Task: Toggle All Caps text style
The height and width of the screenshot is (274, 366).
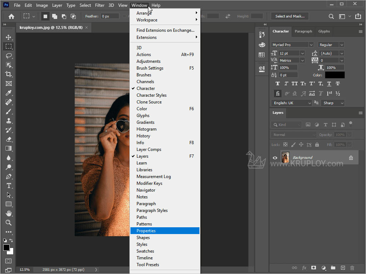Action: [x=295, y=83]
